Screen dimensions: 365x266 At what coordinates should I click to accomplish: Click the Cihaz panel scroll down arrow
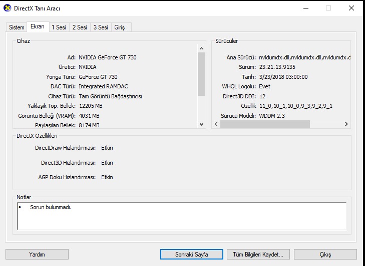[x=202, y=124]
